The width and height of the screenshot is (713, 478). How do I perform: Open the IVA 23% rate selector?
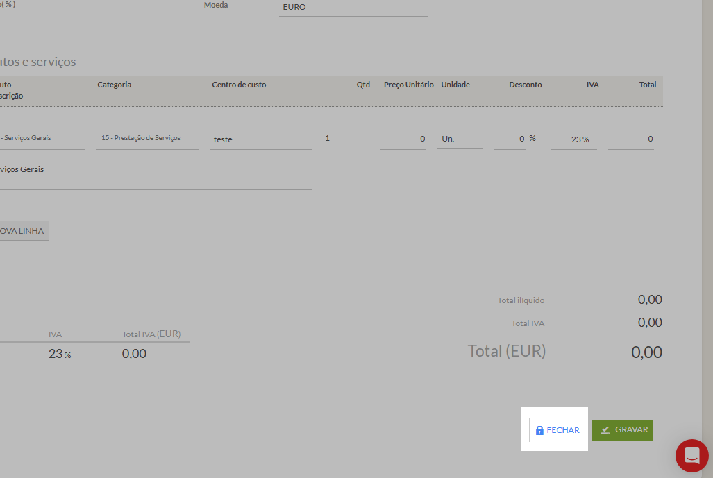[573, 139]
